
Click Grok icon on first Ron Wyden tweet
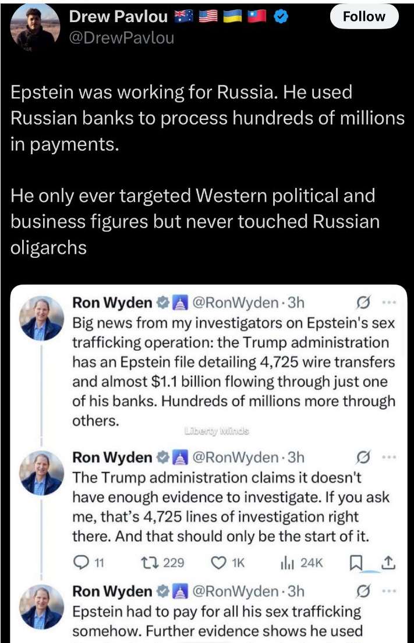tap(363, 303)
